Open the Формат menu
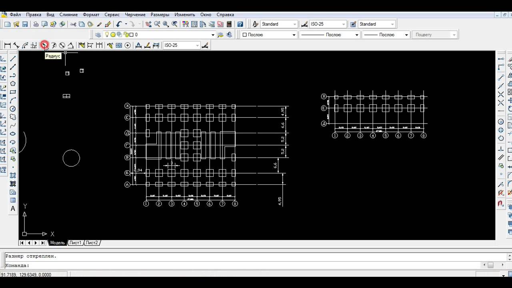Screen dimensions: 512x288 tap(91, 14)
